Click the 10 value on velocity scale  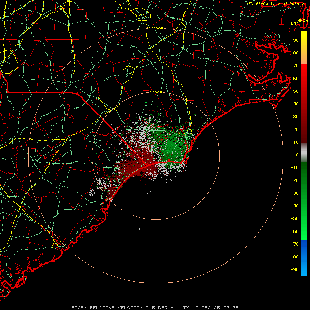(x=296, y=142)
